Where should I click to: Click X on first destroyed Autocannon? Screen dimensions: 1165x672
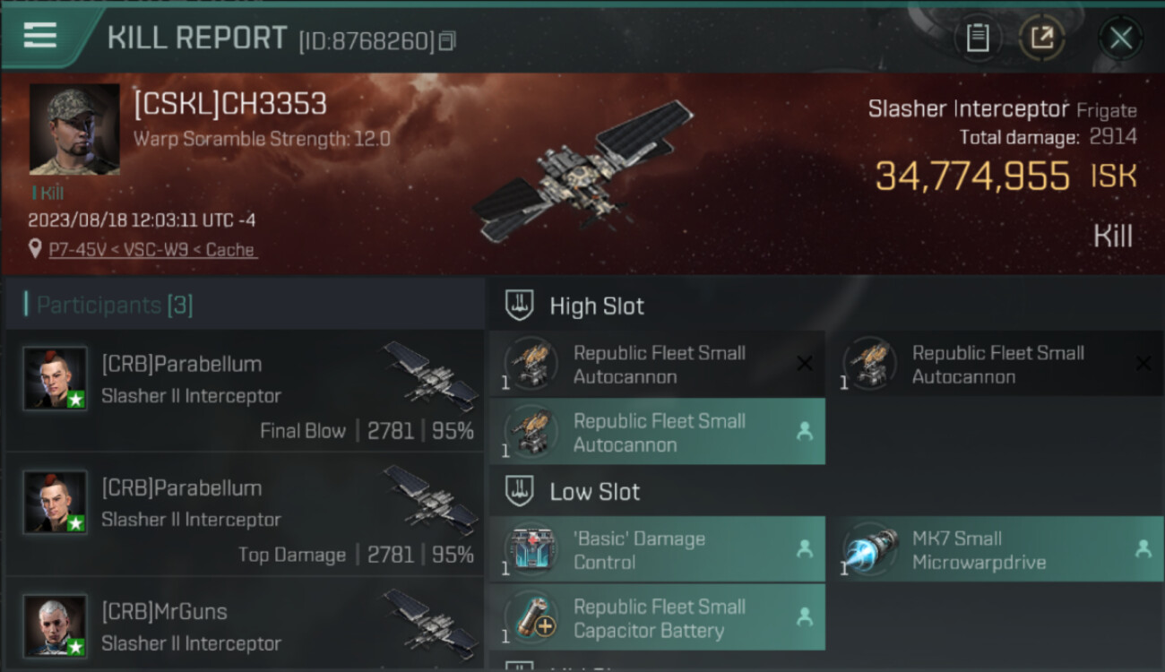tap(805, 363)
